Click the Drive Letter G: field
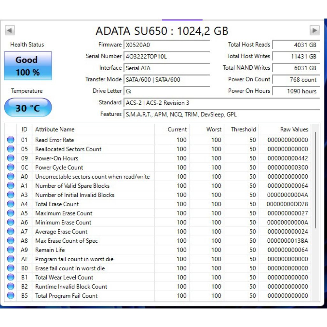This screenshot has width=327, height=327. click(x=166, y=91)
